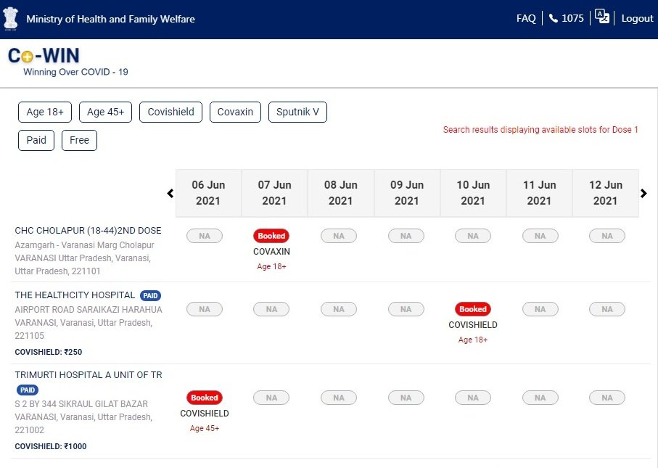Viewport: 658px width, 468px height.
Task: Click NA slot for CHC Cholapur 08 Jun
Action: pos(339,236)
